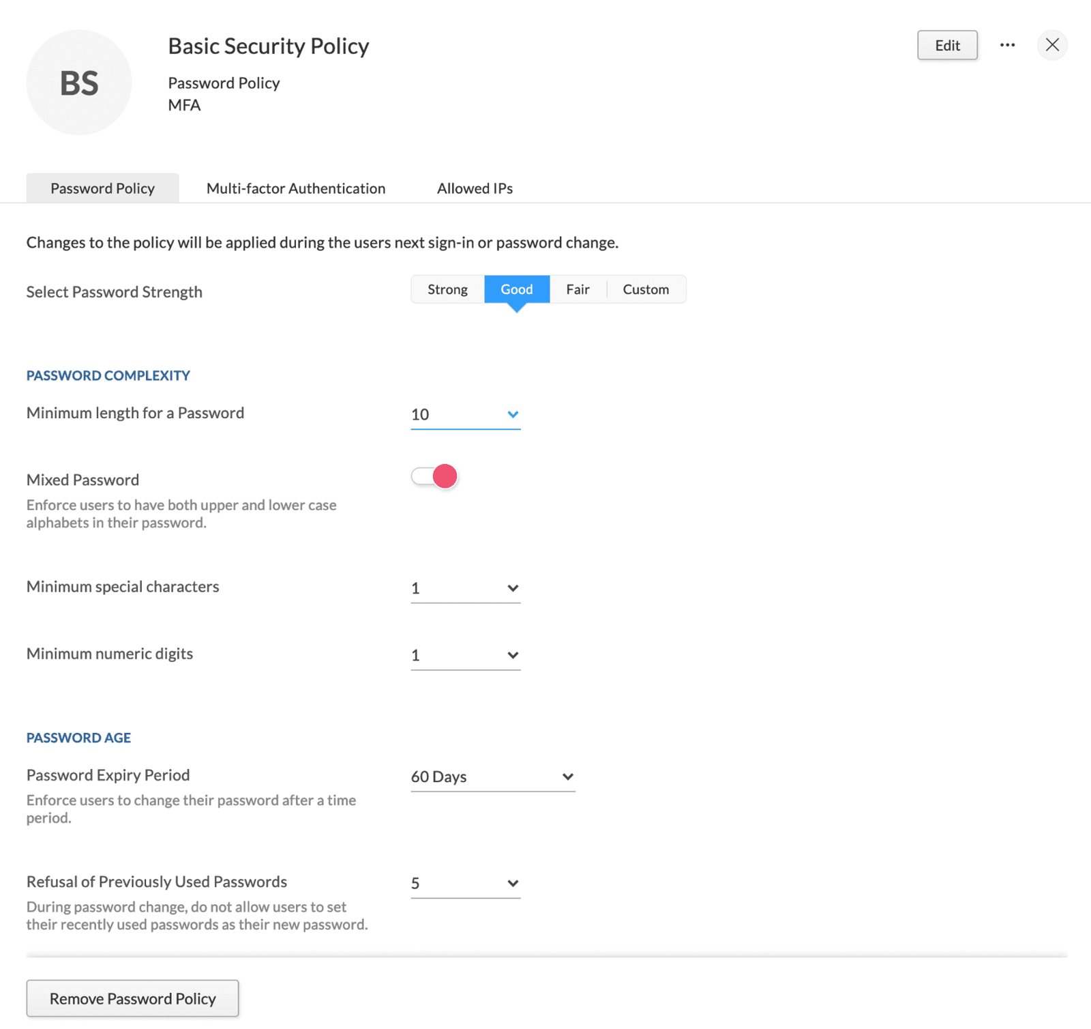Select Fair password strength
Screen dimensions: 1091x1029
point(578,289)
